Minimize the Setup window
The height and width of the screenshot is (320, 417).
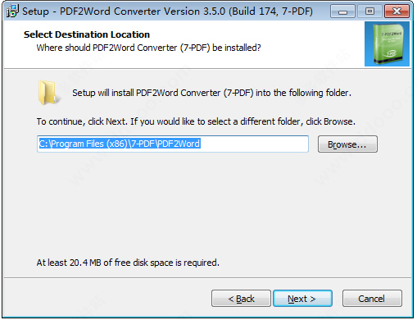pyautogui.click(x=342, y=11)
